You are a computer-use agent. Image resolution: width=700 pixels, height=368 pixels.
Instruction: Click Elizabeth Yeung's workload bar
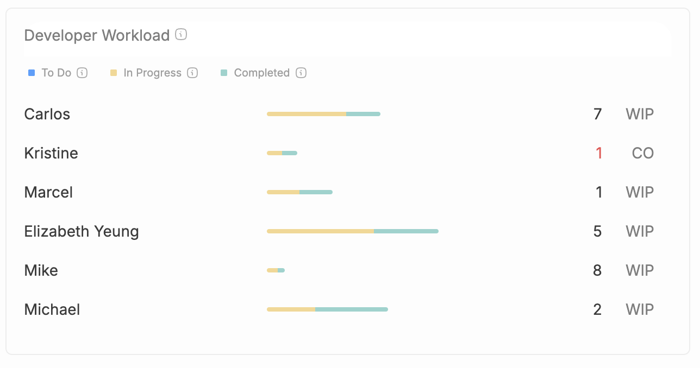point(352,231)
